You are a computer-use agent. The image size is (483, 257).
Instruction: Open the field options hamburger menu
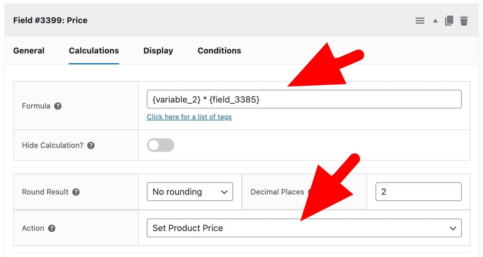(x=420, y=20)
